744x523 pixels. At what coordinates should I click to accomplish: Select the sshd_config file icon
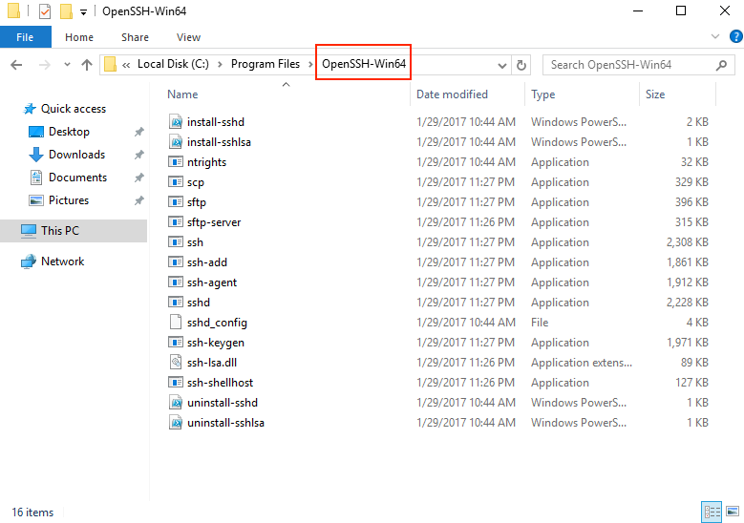[x=175, y=323]
